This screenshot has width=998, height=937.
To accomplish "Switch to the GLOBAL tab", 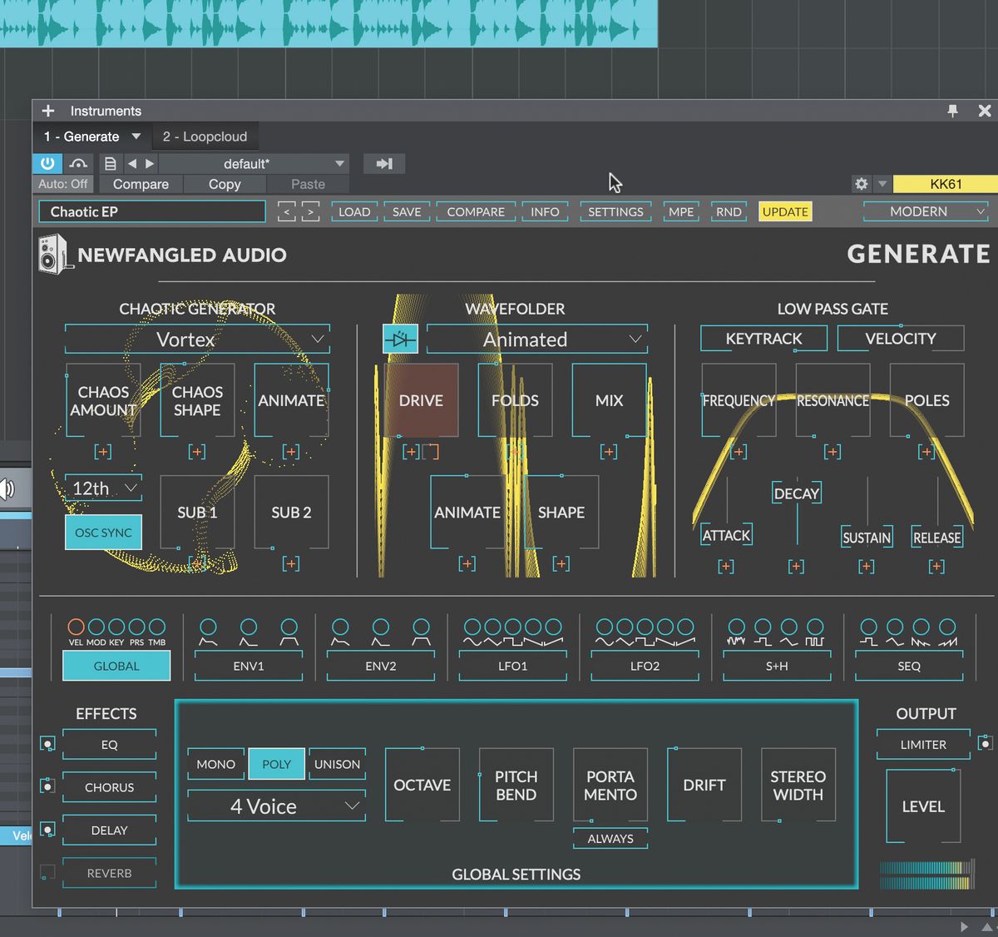I will point(116,666).
